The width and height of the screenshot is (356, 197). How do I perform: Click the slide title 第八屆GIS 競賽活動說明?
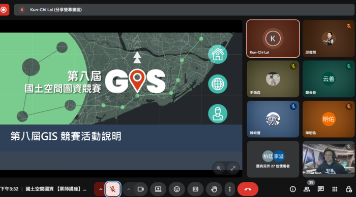click(66, 136)
